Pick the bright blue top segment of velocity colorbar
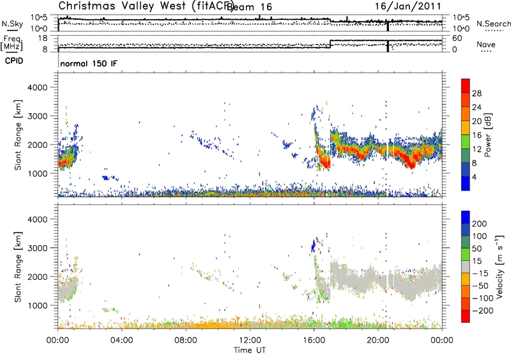 coord(466,217)
